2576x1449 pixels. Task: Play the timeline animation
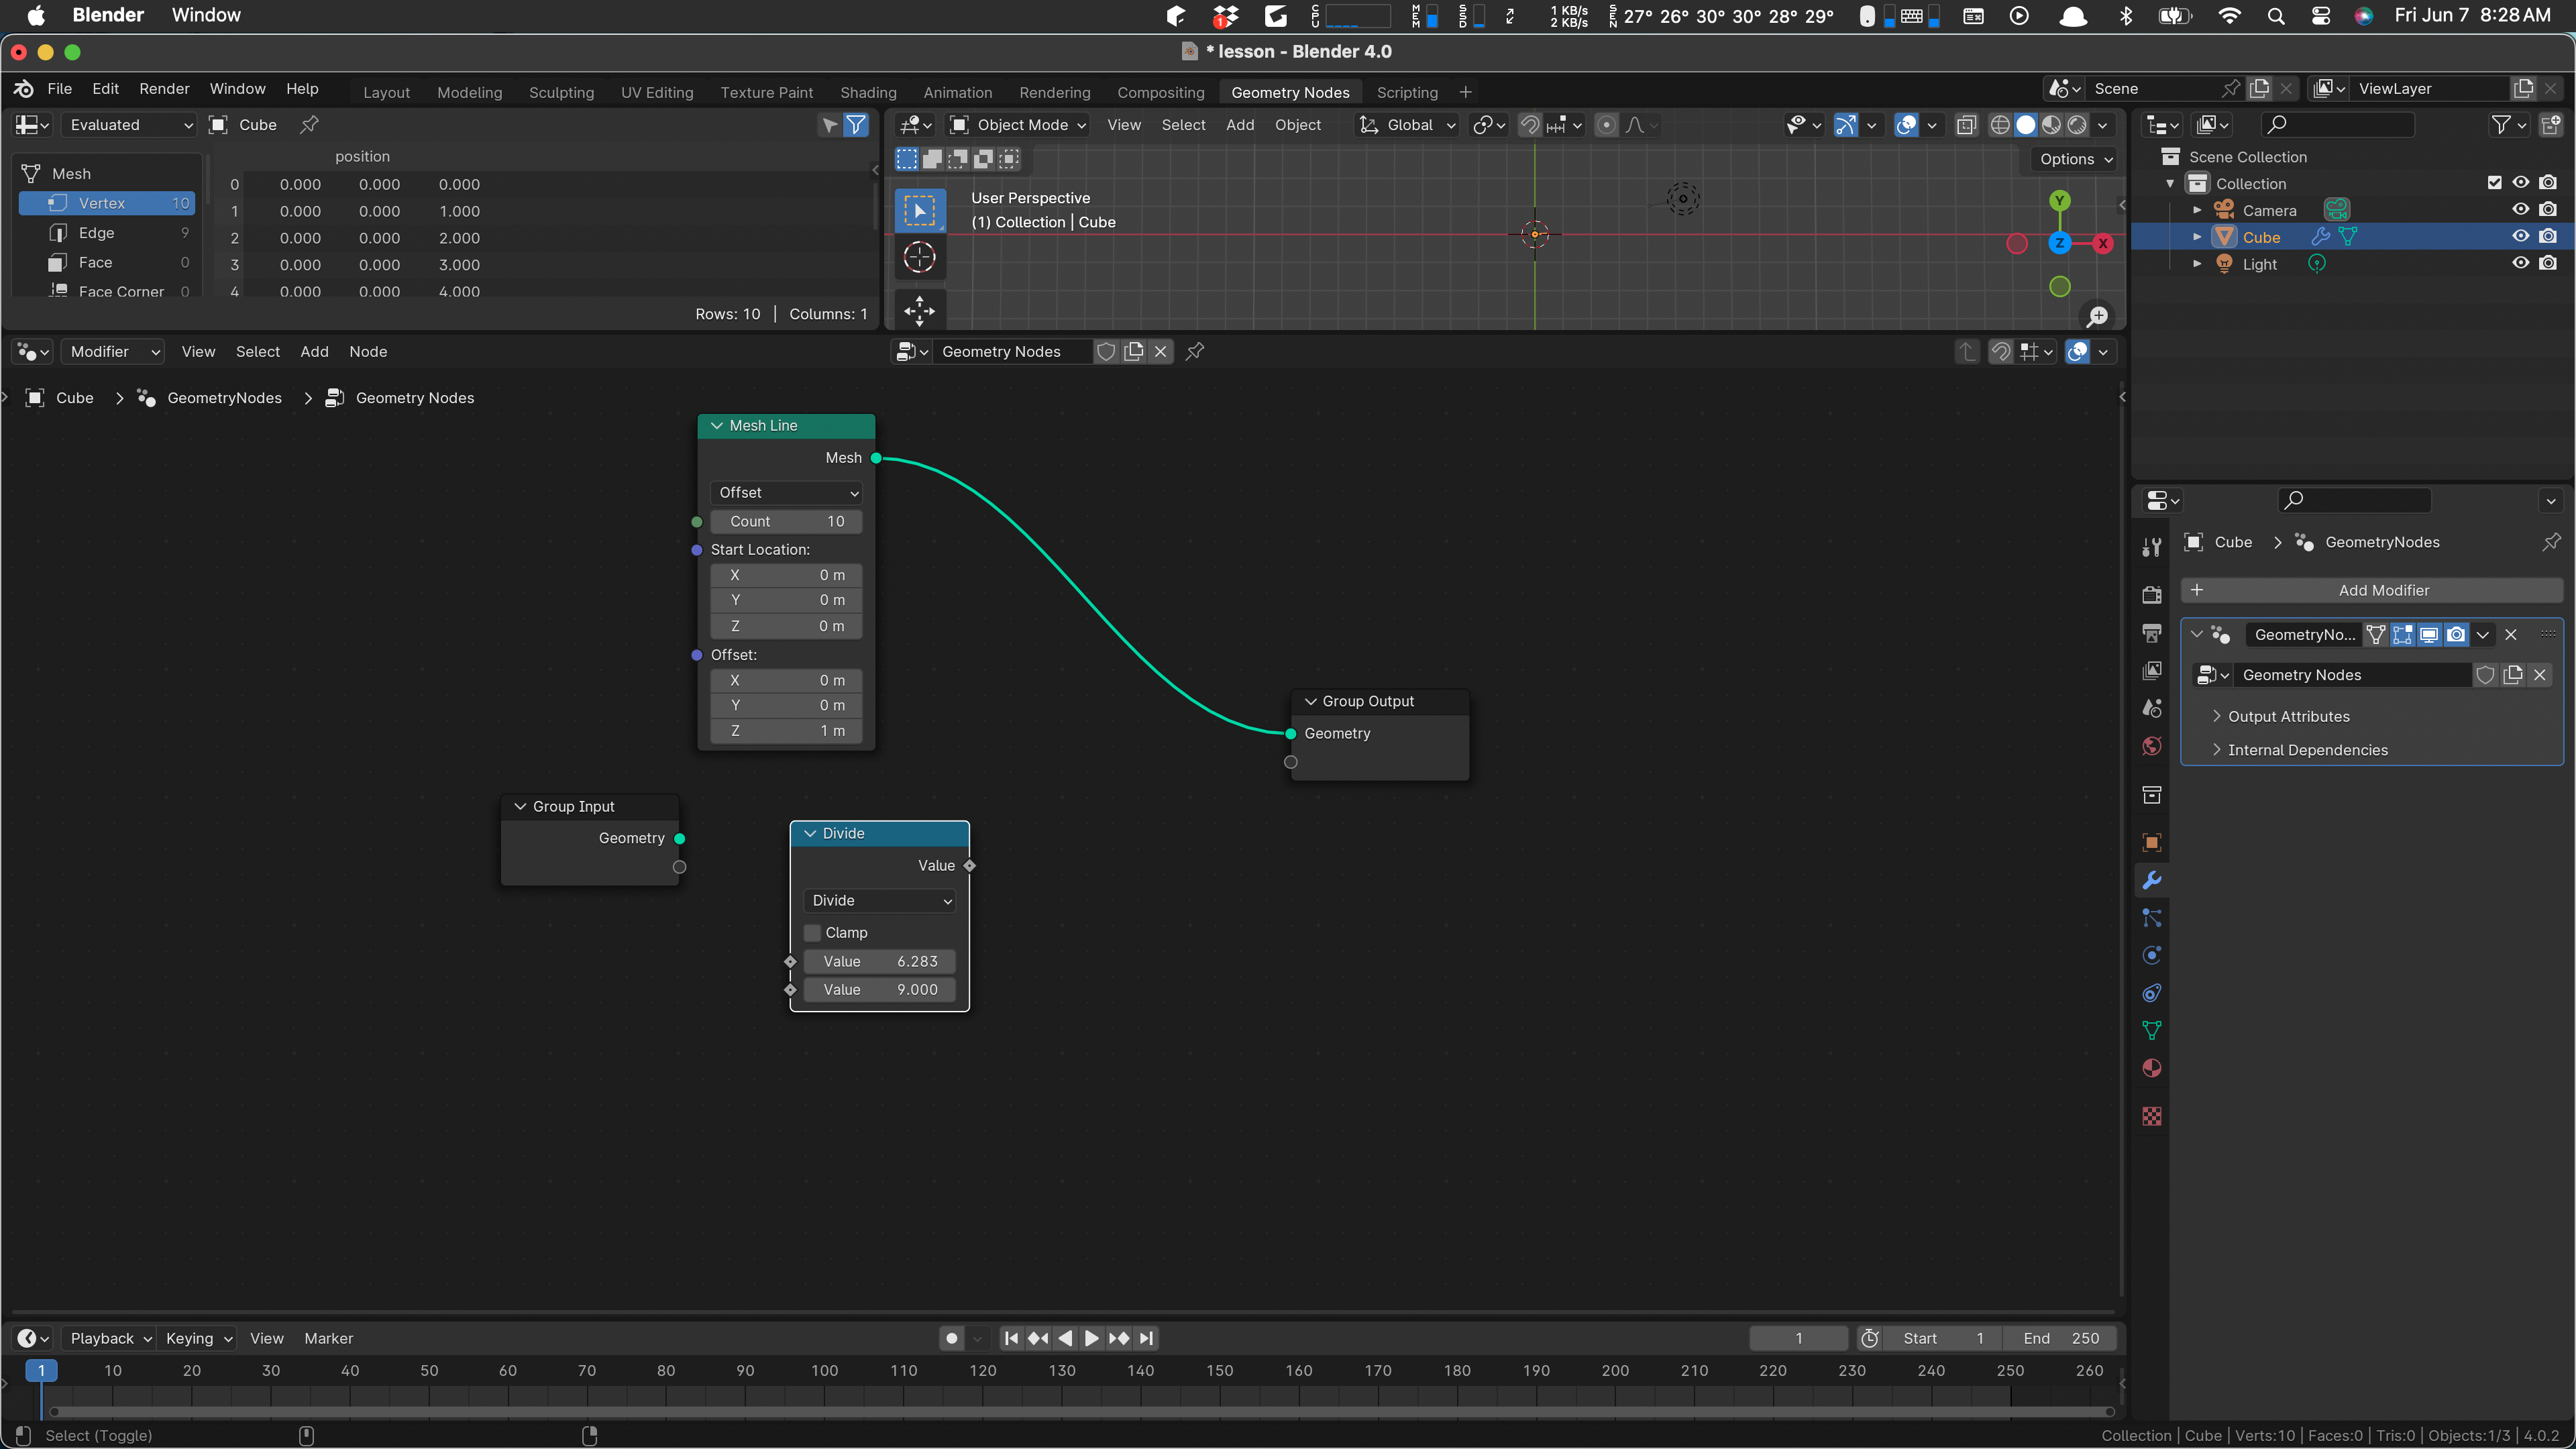pyautogui.click(x=1091, y=1338)
